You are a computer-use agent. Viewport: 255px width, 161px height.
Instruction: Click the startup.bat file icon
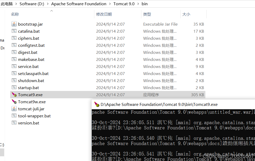14,88
